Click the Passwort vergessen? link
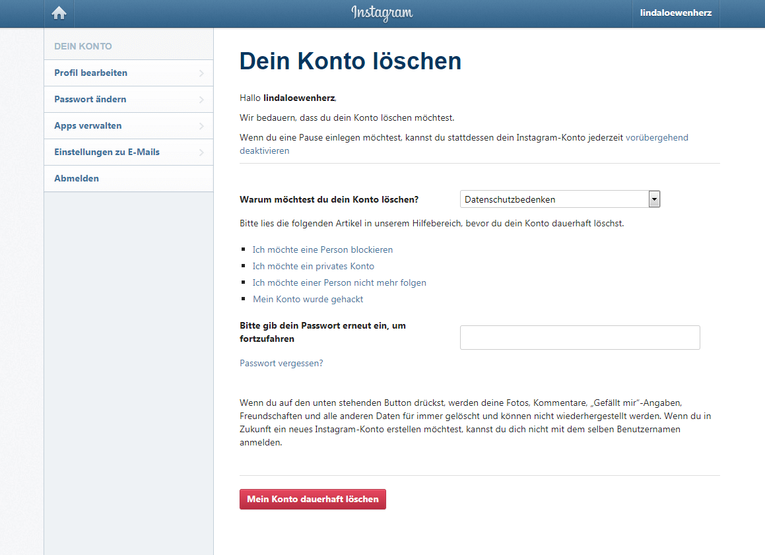The height and width of the screenshot is (555, 765). click(x=281, y=363)
